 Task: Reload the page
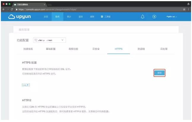[12, 9]
